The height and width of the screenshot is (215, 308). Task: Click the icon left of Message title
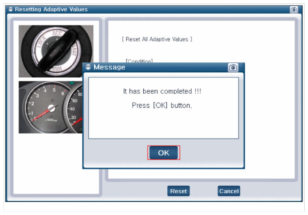tap(88, 68)
